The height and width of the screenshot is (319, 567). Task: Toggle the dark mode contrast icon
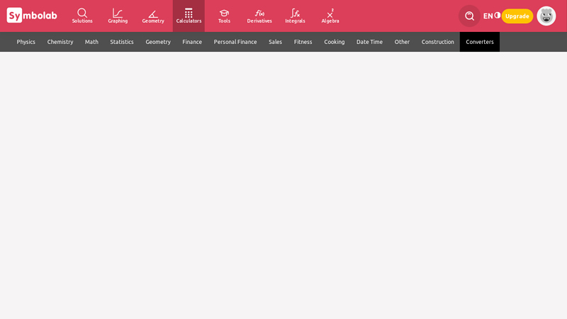498,15
